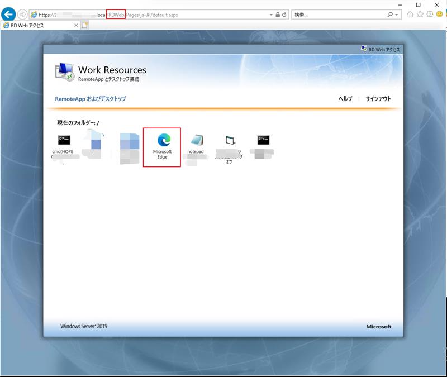Open the browser Home page icon
This screenshot has width=447, height=377.
coord(410,15)
